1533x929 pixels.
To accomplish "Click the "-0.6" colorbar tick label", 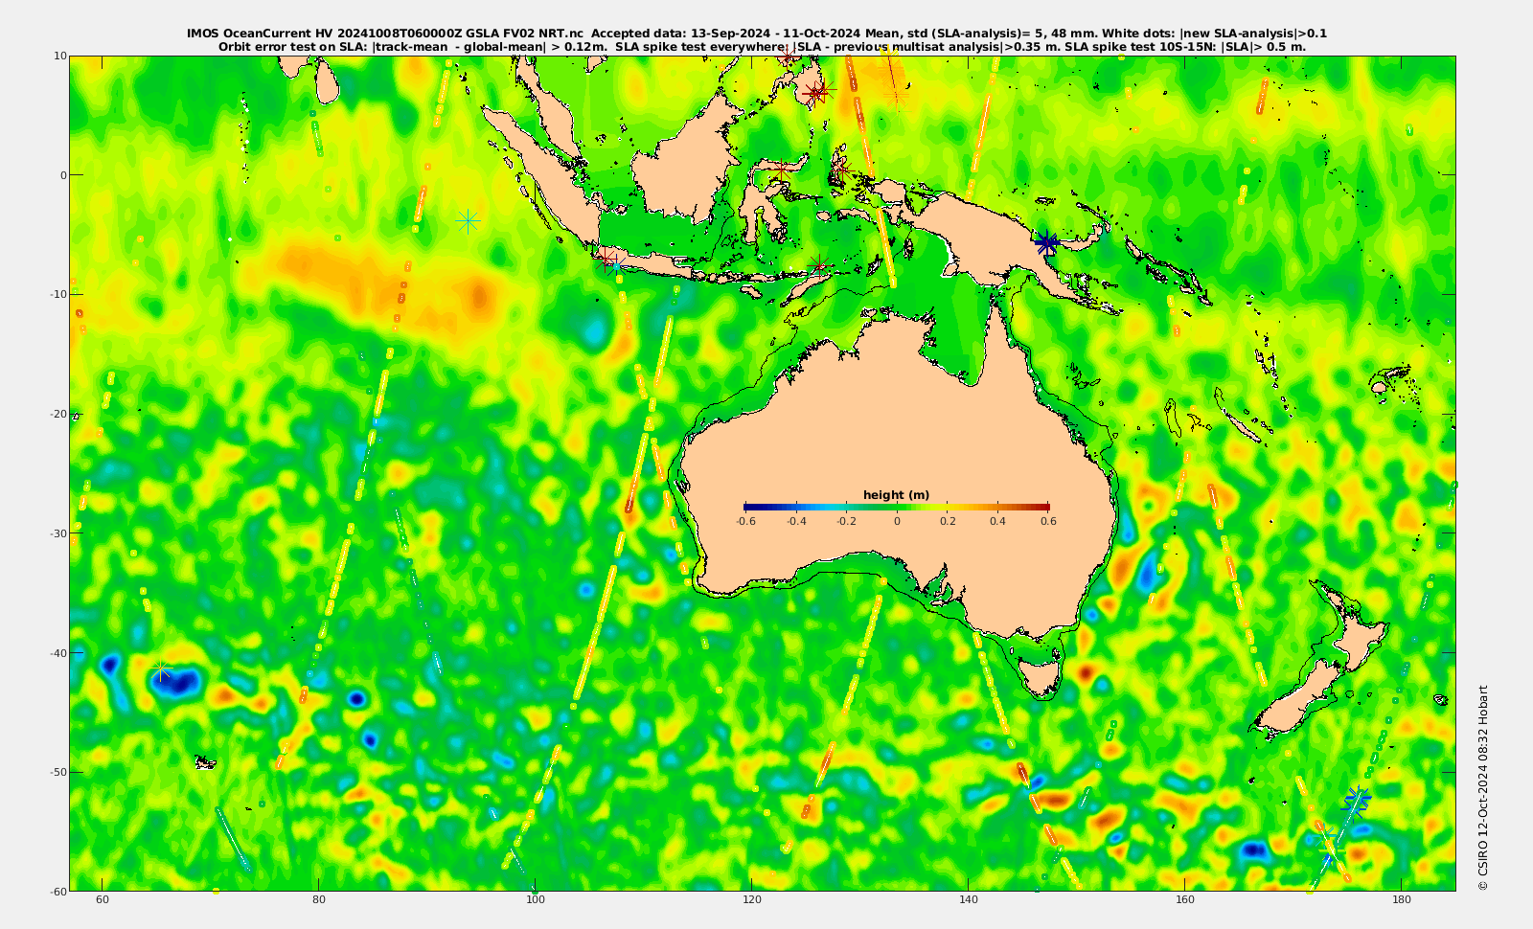I will coord(745,521).
